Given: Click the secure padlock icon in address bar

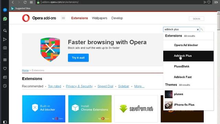Looking at the screenshot, I should pyautogui.click(x=38, y=2).
